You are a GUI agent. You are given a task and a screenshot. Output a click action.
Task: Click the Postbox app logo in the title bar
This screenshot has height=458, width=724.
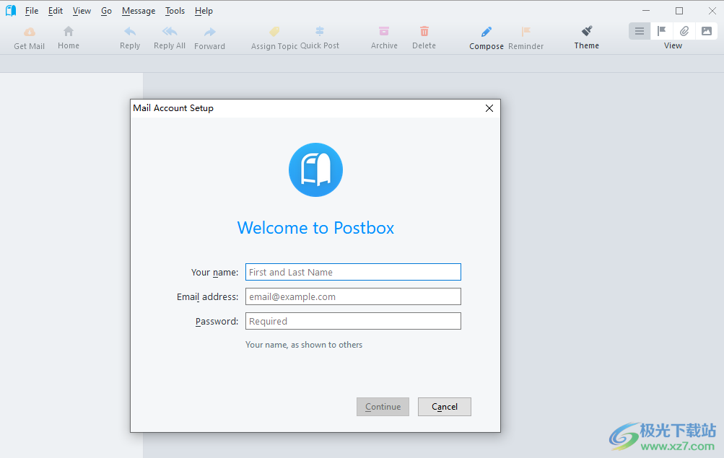pyautogui.click(x=11, y=11)
